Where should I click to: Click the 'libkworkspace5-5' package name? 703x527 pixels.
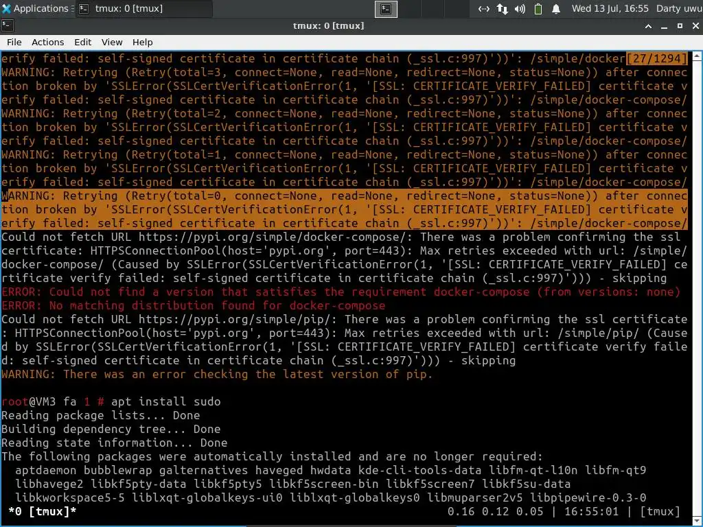pyautogui.click(x=69, y=497)
